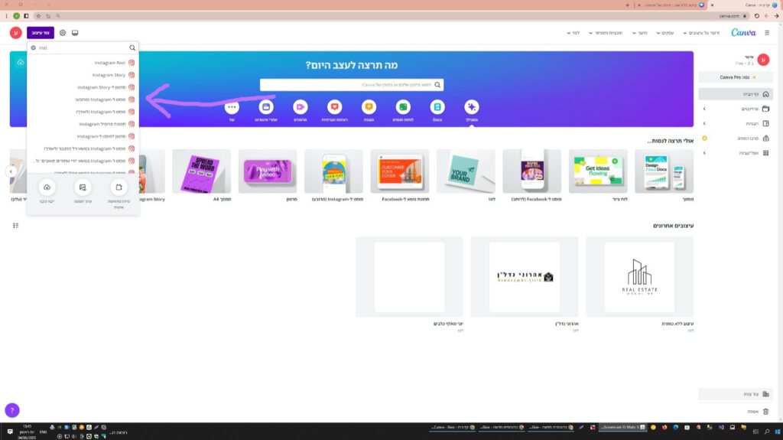Select the Videos category icon
Image resolution: width=783 pixels, height=440 pixels.
pos(300,107)
